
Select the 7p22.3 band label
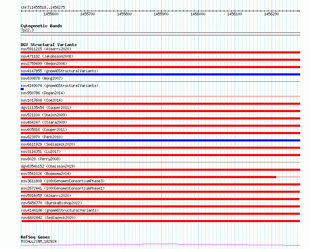click(x=27, y=30)
